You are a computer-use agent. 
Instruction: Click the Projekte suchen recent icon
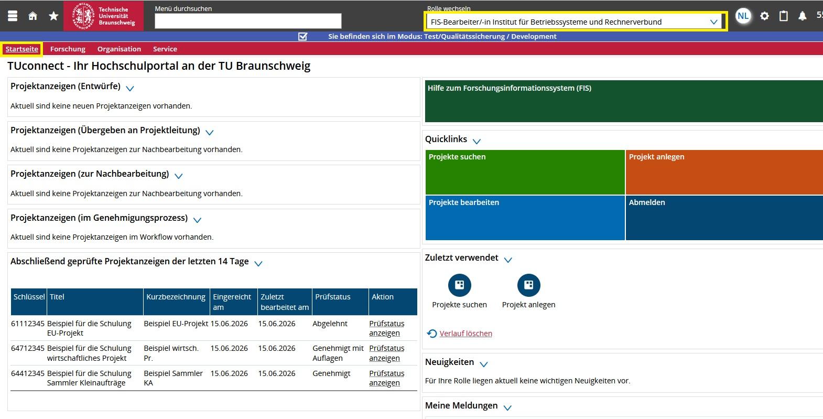click(x=460, y=285)
